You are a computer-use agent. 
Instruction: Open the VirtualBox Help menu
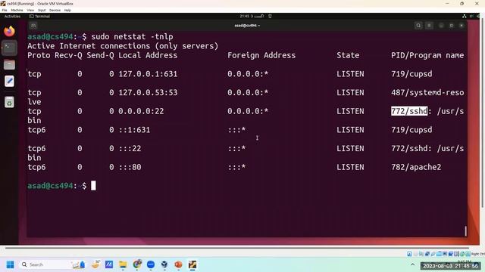pos(67,10)
